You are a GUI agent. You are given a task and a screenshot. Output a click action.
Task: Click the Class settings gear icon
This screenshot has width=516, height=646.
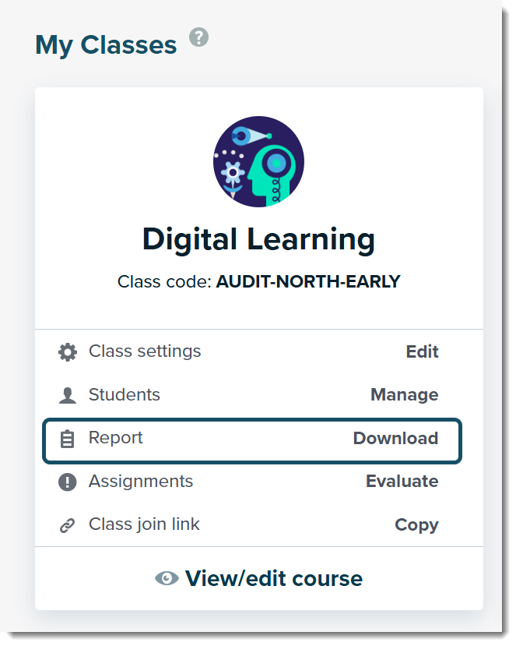pyautogui.click(x=68, y=353)
